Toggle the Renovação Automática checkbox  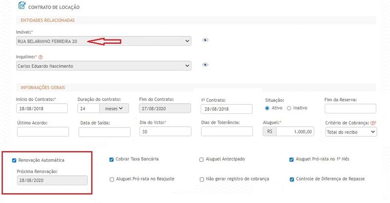(x=14, y=160)
